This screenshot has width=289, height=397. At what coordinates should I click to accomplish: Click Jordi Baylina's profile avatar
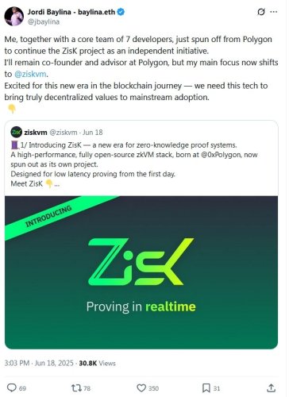(13, 16)
